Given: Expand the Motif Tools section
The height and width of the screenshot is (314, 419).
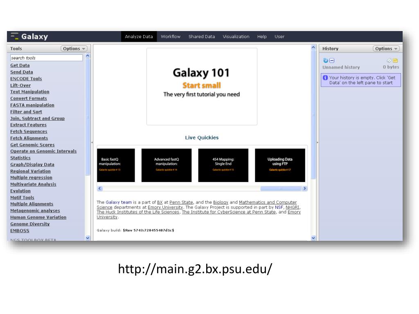Looking at the screenshot, I should (x=22, y=198).
